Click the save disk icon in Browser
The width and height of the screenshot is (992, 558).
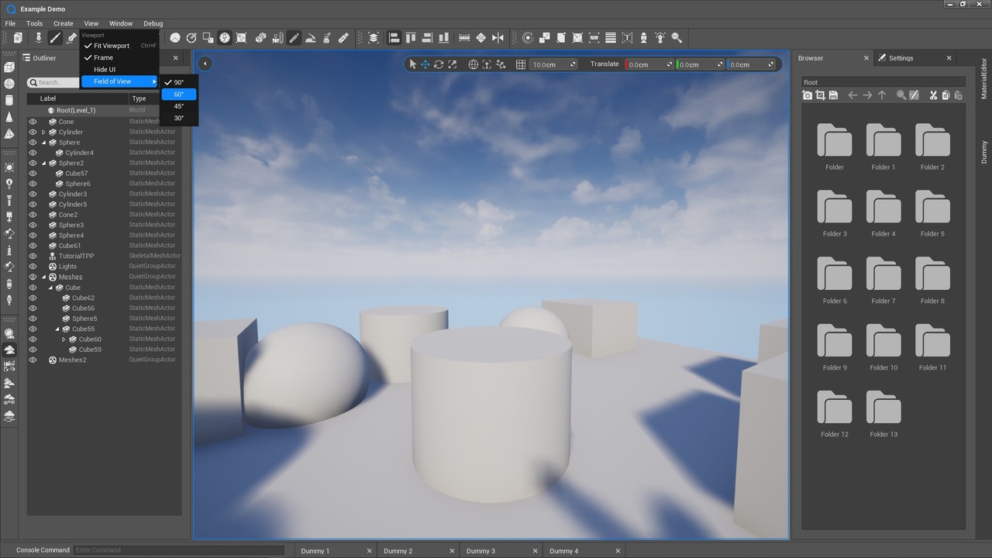click(833, 95)
